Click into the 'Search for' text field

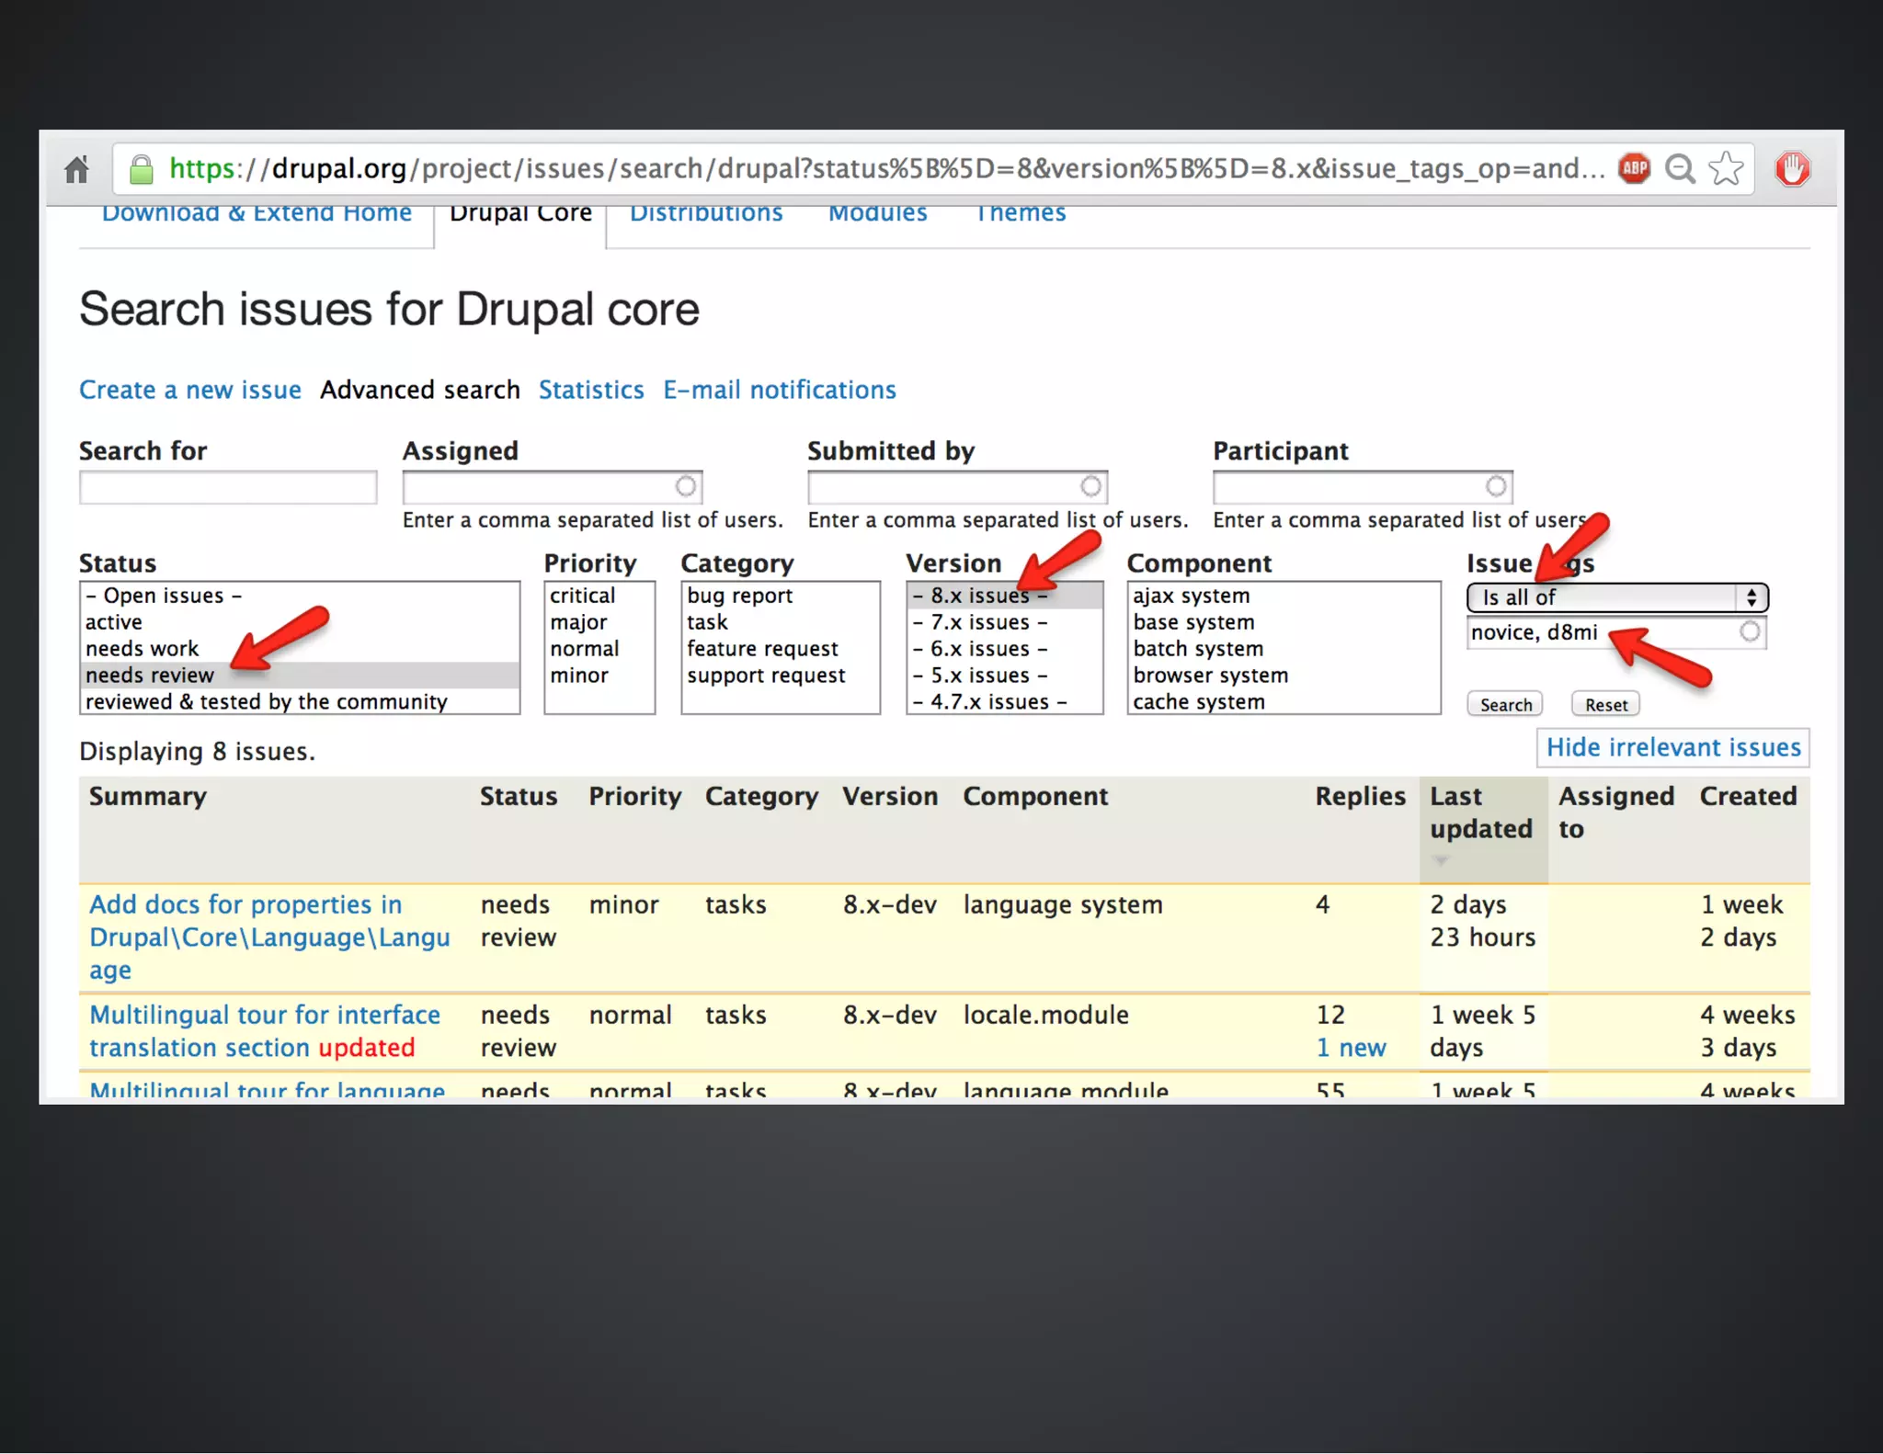pyautogui.click(x=228, y=487)
